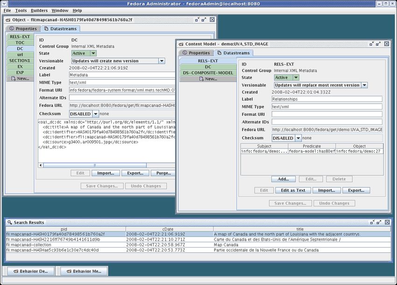Screen dimensions: 397x285
Task: Click Alternate IDs field in Object window
Action: [122, 97]
